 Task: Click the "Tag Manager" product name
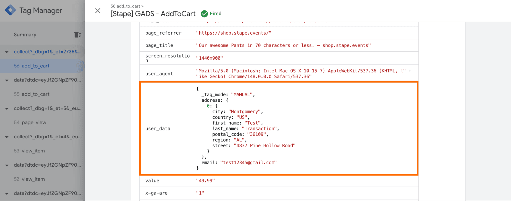[41, 10]
